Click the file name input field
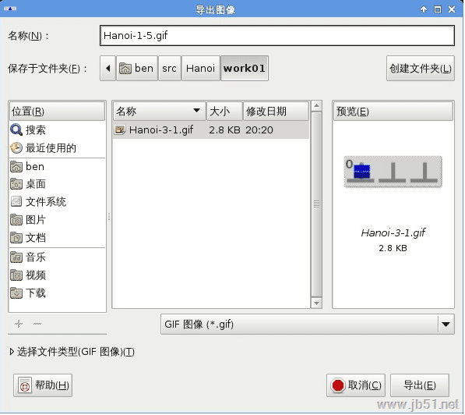The width and height of the screenshot is (465, 415). click(277, 36)
